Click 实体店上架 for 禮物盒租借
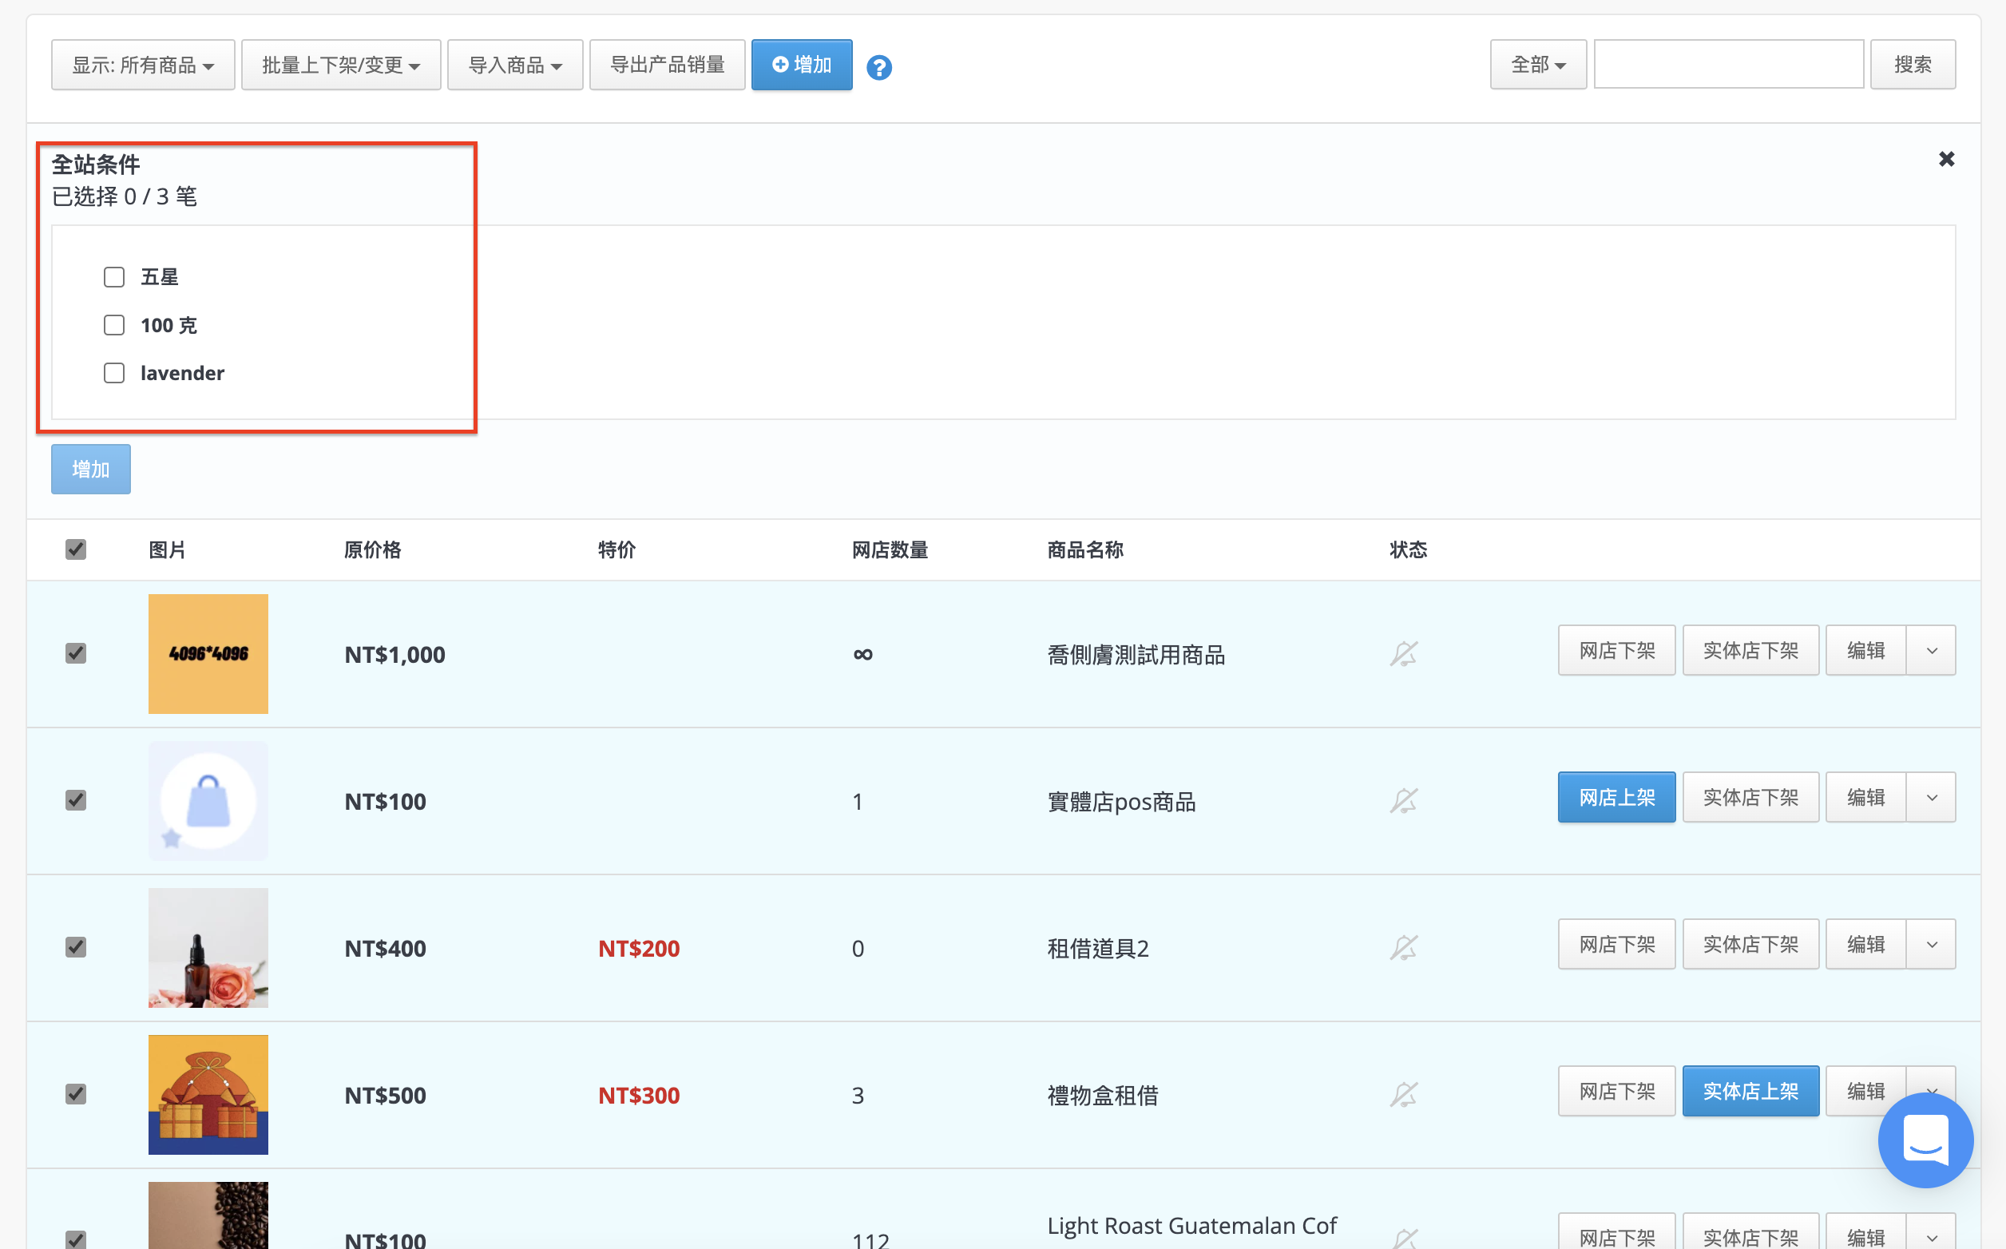This screenshot has height=1249, width=2006. coord(1750,1092)
